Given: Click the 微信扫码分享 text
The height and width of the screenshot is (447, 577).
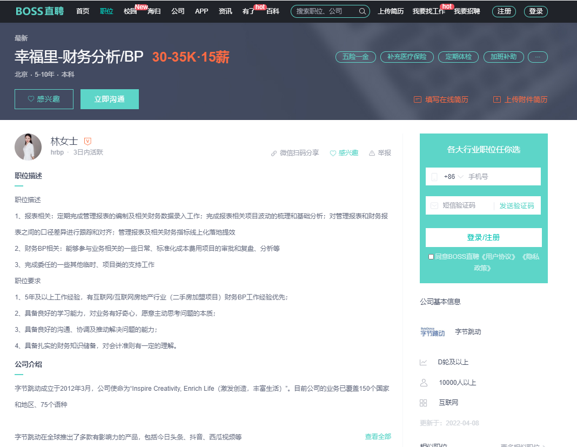Looking at the screenshot, I should (x=299, y=153).
